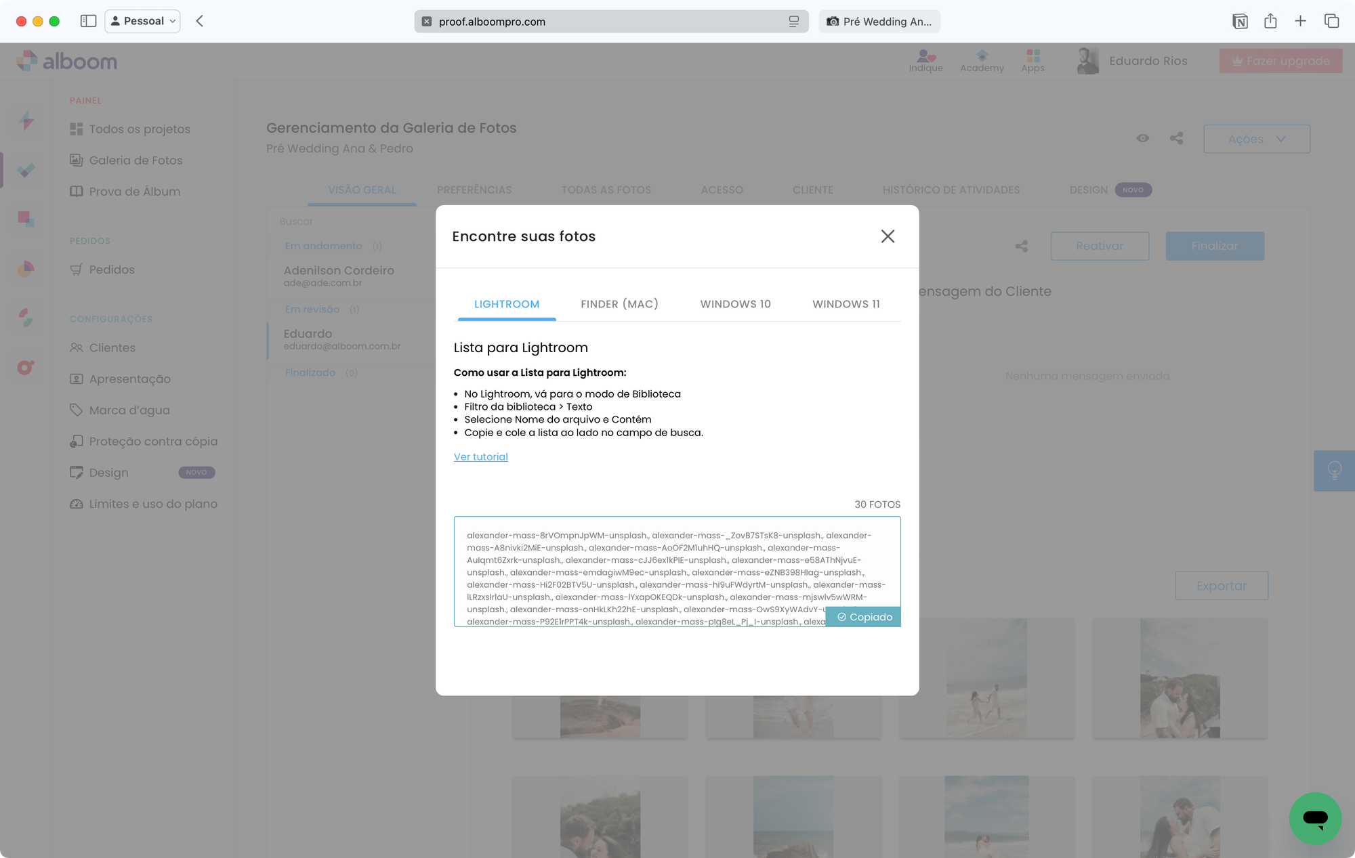Open the Apps grid icon in top bar
Viewport: 1355px width, 858px height.
[x=1033, y=60]
